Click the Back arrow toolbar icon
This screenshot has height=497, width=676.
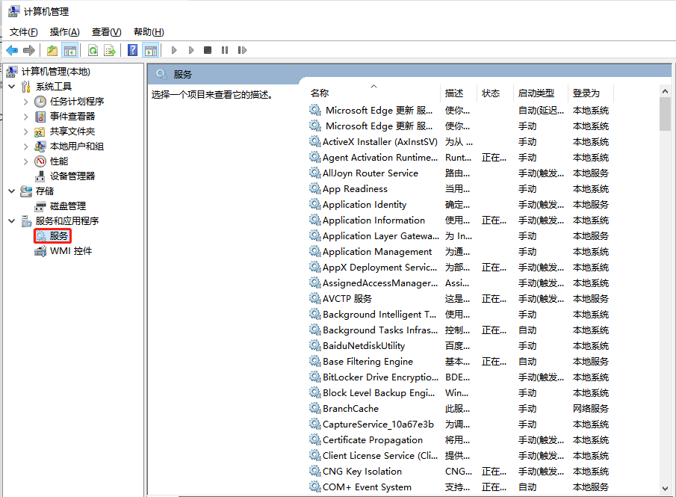12,51
